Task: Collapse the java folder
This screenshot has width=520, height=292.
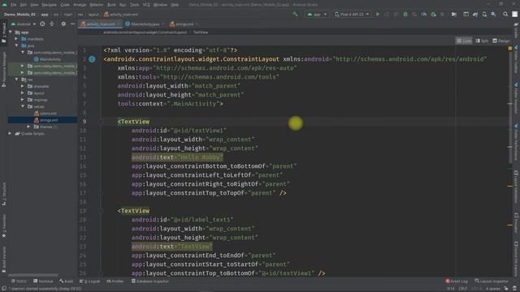Action: [16, 45]
